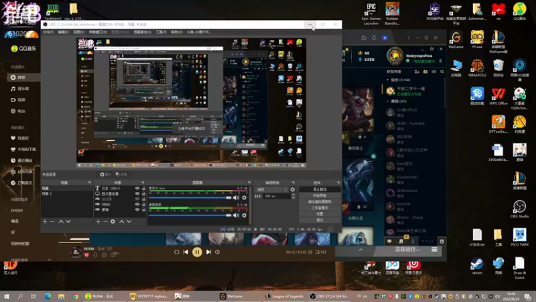Click 开始录制 button in OBS controls

tap(320, 195)
